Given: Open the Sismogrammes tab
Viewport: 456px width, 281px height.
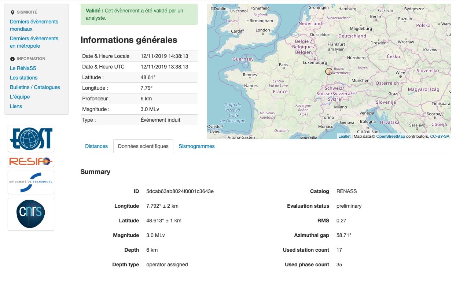Looking at the screenshot, I should 196,146.
